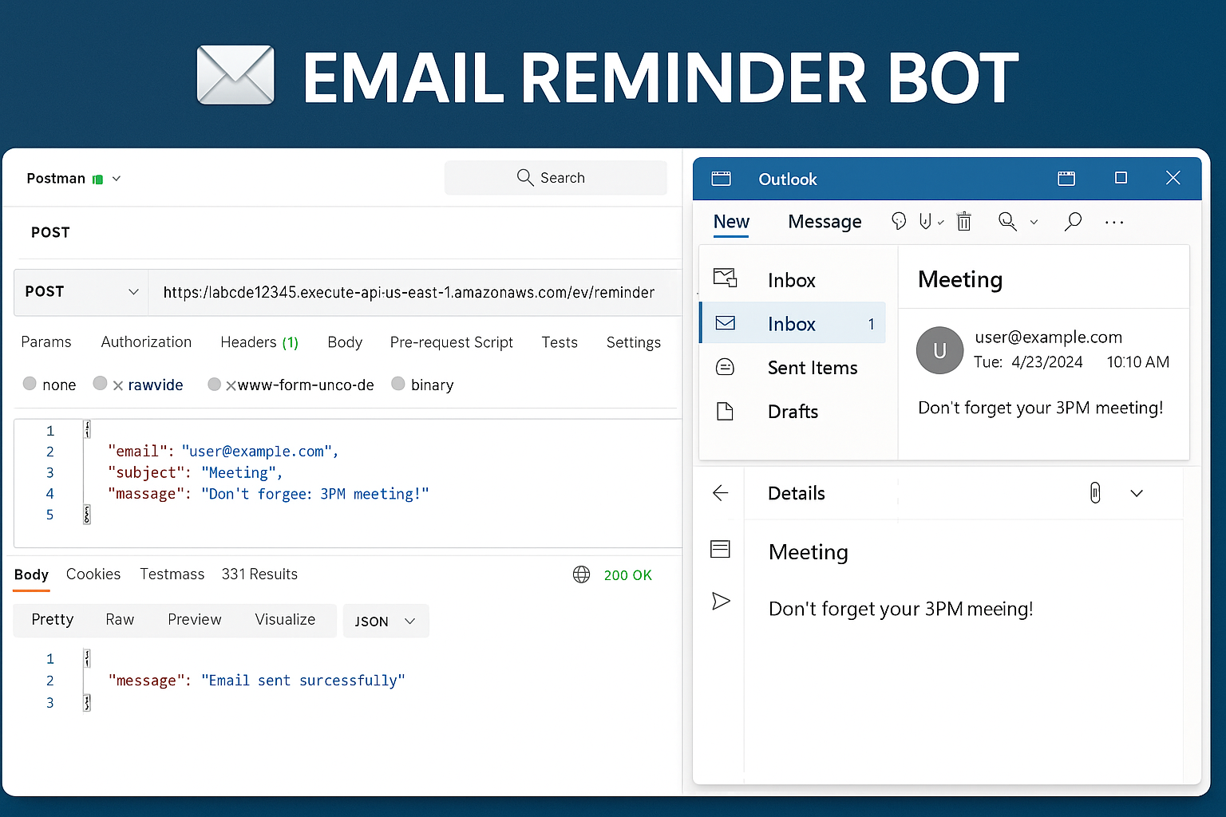Open the response Cookies tab
The height and width of the screenshot is (817, 1226).
(x=93, y=574)
